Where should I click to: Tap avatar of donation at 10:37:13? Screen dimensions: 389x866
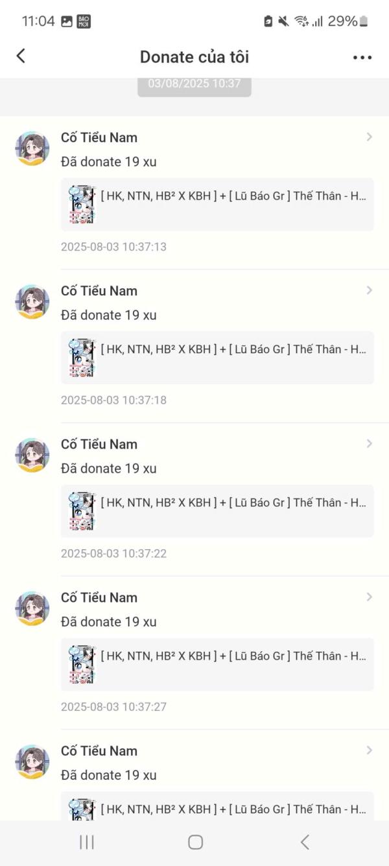pyautogui.click(x=32, y=149)
